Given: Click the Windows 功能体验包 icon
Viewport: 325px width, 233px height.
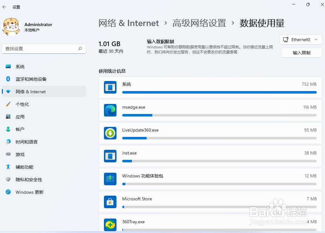Looking at the screenshot, I should 110,179.
